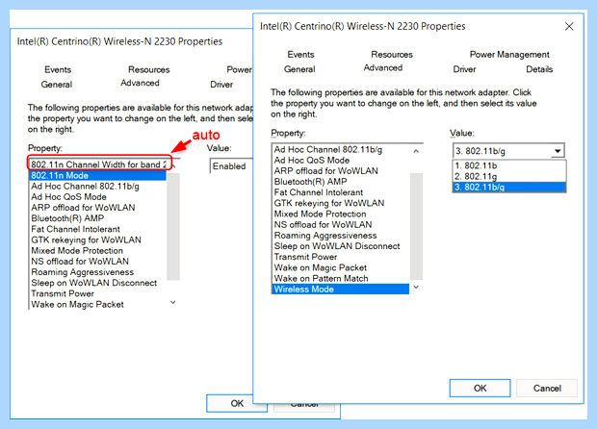The width and height of the screenshot is (597, 429).
Task: Select NS offload for WoWLAN in back list
Action: point(98,262)
